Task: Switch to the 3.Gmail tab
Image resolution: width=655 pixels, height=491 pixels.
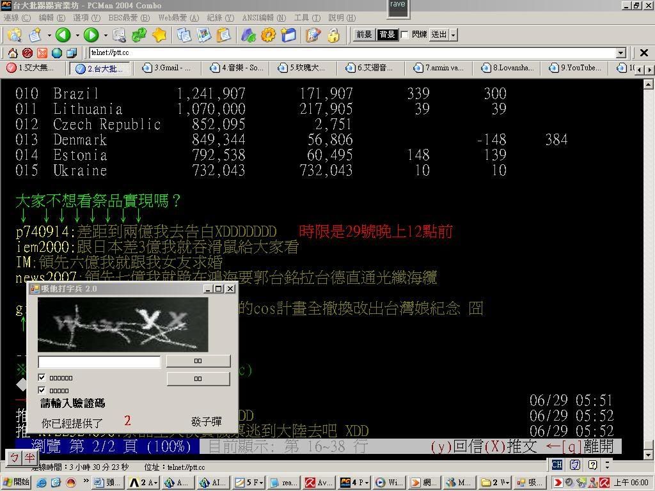Action: click(168, 68)
